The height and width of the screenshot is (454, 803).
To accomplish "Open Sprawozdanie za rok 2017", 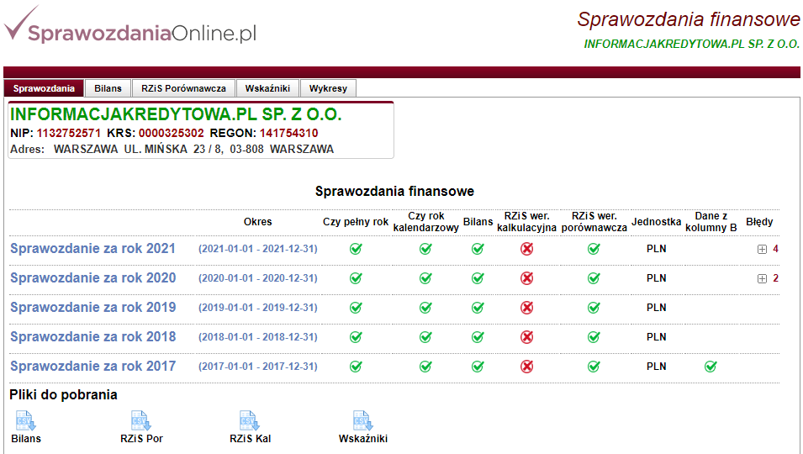I will click(92, 367).
